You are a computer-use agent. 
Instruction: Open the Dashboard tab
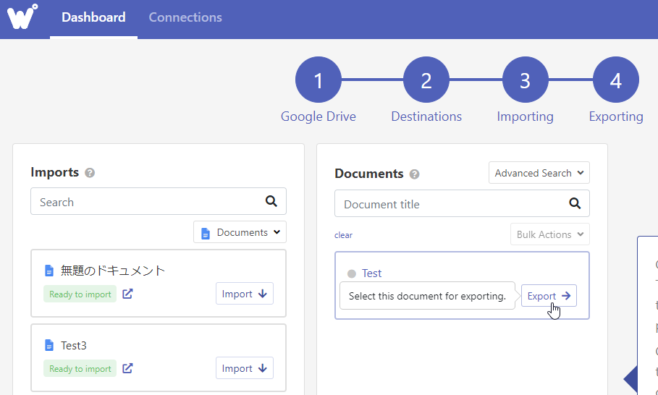(x=93, y=17)
